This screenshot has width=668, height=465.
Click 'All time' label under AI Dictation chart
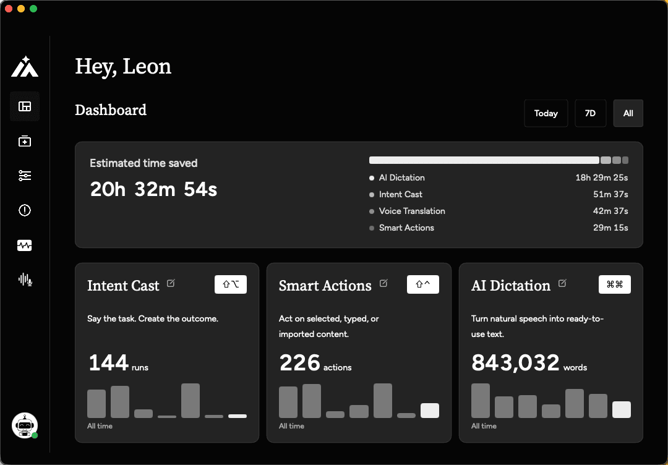[484, 426]
